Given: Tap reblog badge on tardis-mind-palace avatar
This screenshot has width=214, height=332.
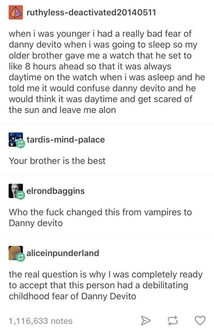Looking at the screenshot, I should (21, 144).
